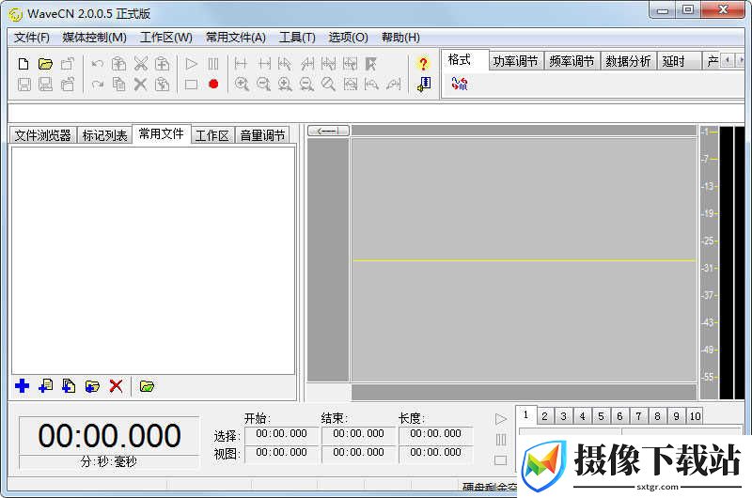This screenshot has width=752, height=498.
Task: Click the red X remove icon
Action: tap(116, 386)
